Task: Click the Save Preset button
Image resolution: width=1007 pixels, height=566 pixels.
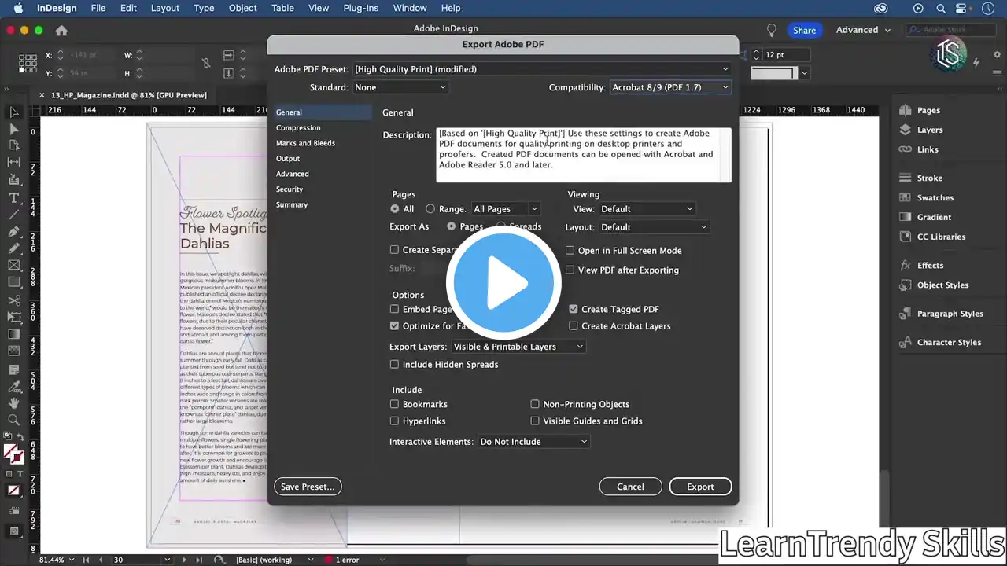Action: click(x=308, y=487)
